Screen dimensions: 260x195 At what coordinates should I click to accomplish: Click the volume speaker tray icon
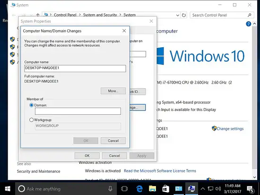coord(218,189)
